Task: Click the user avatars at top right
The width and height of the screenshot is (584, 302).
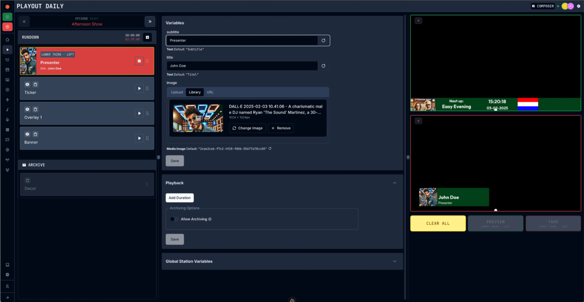Action: click(x=568, y=6)
